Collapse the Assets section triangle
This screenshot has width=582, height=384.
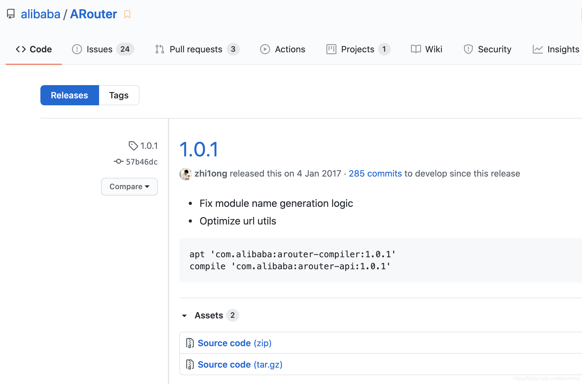184,316
